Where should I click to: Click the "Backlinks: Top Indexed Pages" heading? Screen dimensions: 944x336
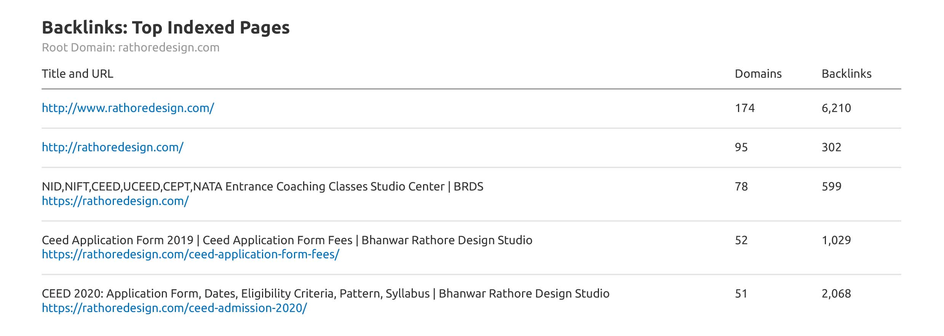point(166,28)
